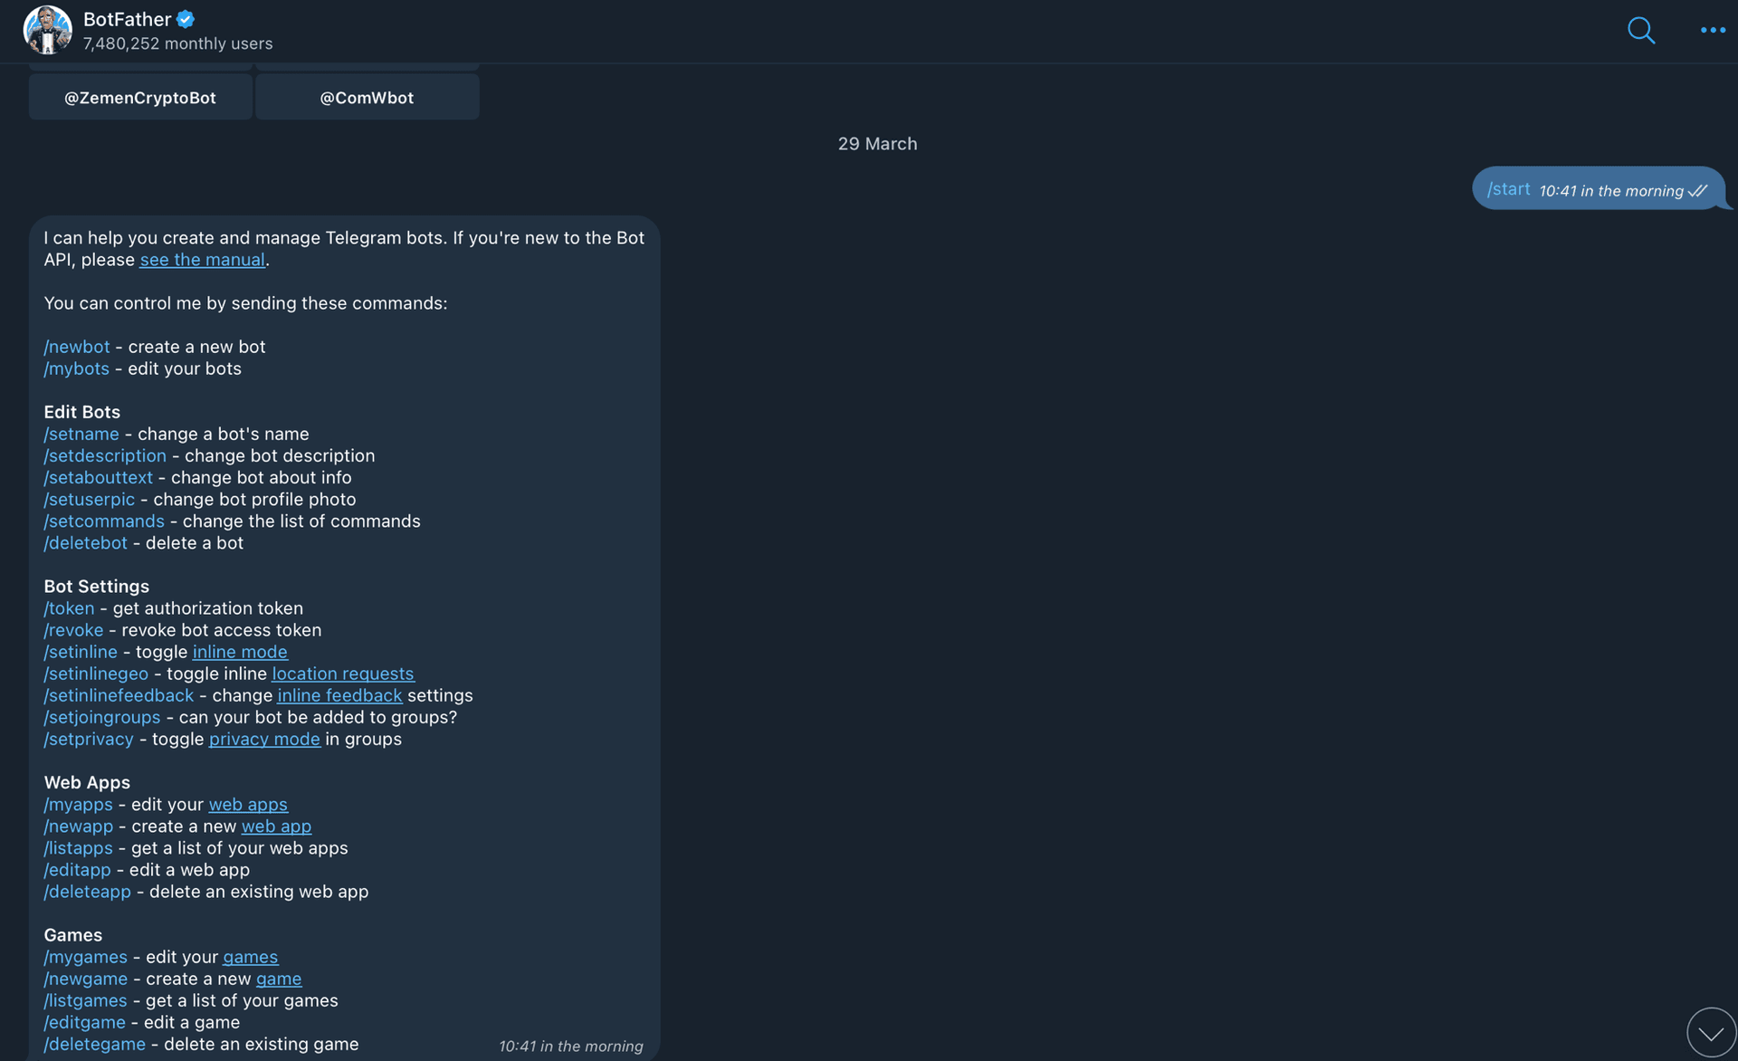Open the 'web apps' link after /myapps

coord(248,804)
